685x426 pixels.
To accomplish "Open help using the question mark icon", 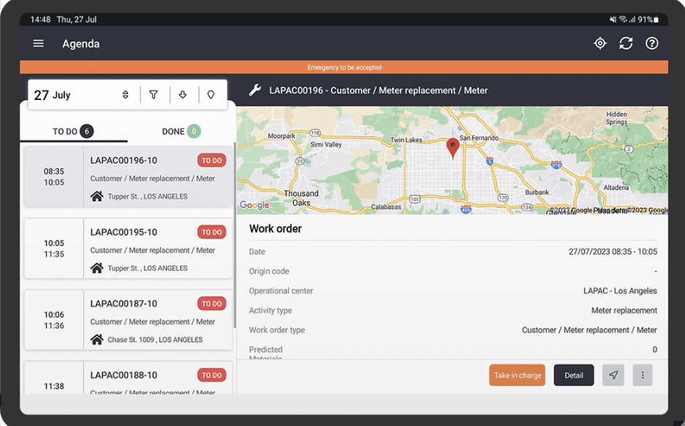I will coord(651,43).
